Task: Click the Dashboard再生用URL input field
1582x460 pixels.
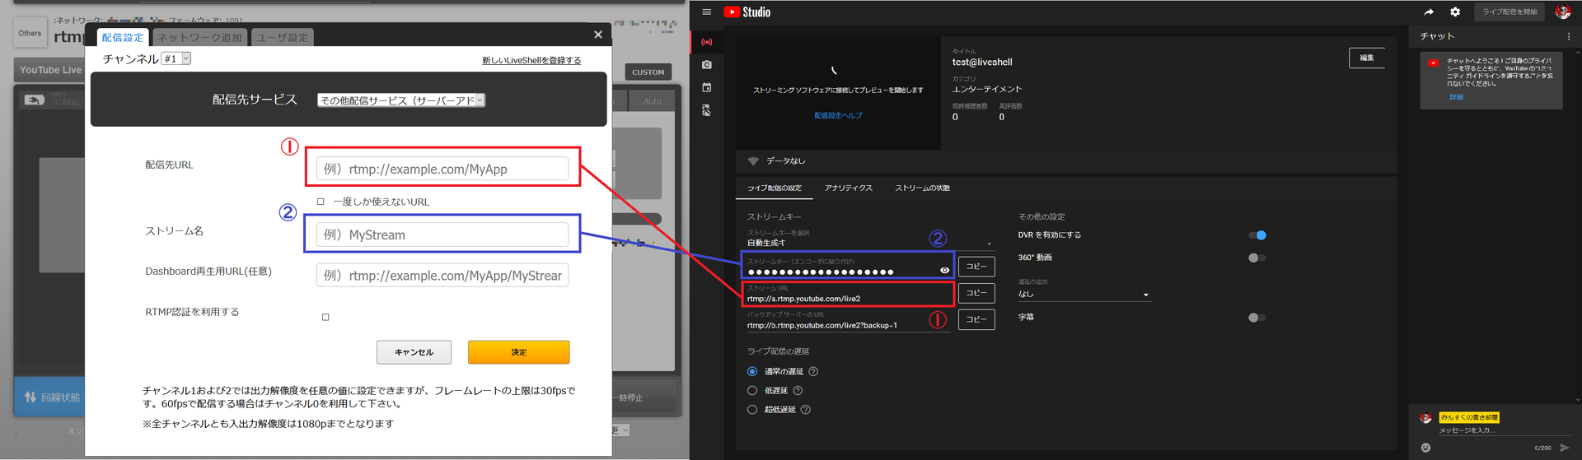Action: (442, 276)
